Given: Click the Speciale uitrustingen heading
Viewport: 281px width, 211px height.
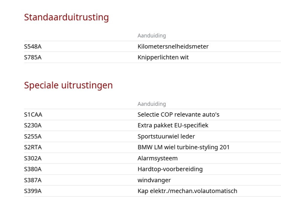Looking at the screenshot, I should tap(68, 85).
